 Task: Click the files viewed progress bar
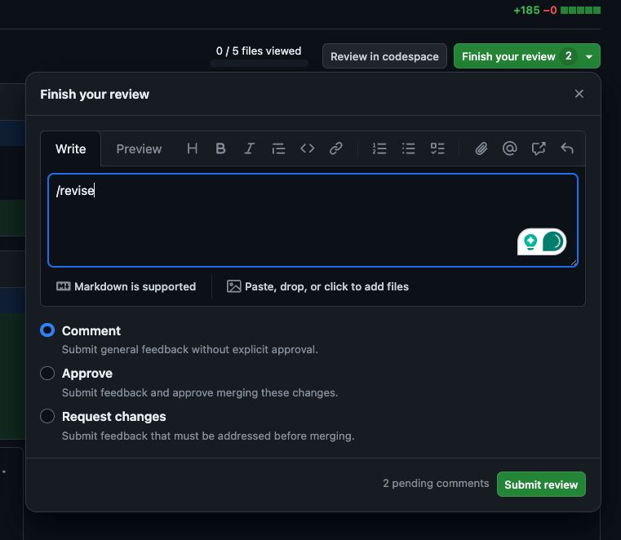(259, 63)
